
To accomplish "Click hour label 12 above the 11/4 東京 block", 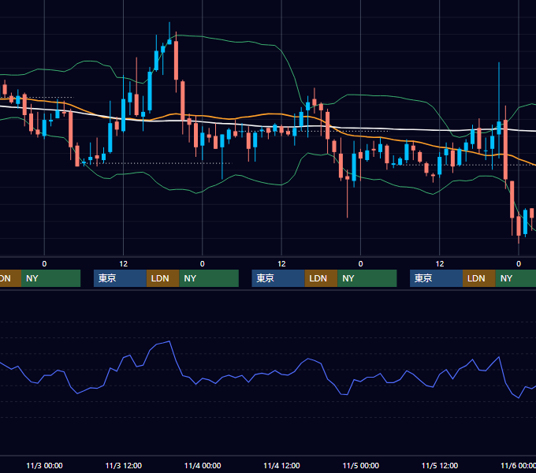I will click(281, 264).
